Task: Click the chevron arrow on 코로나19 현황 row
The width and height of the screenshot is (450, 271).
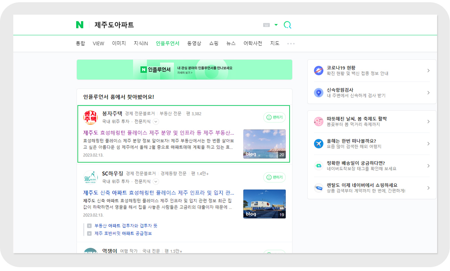Action: point(429,71)
